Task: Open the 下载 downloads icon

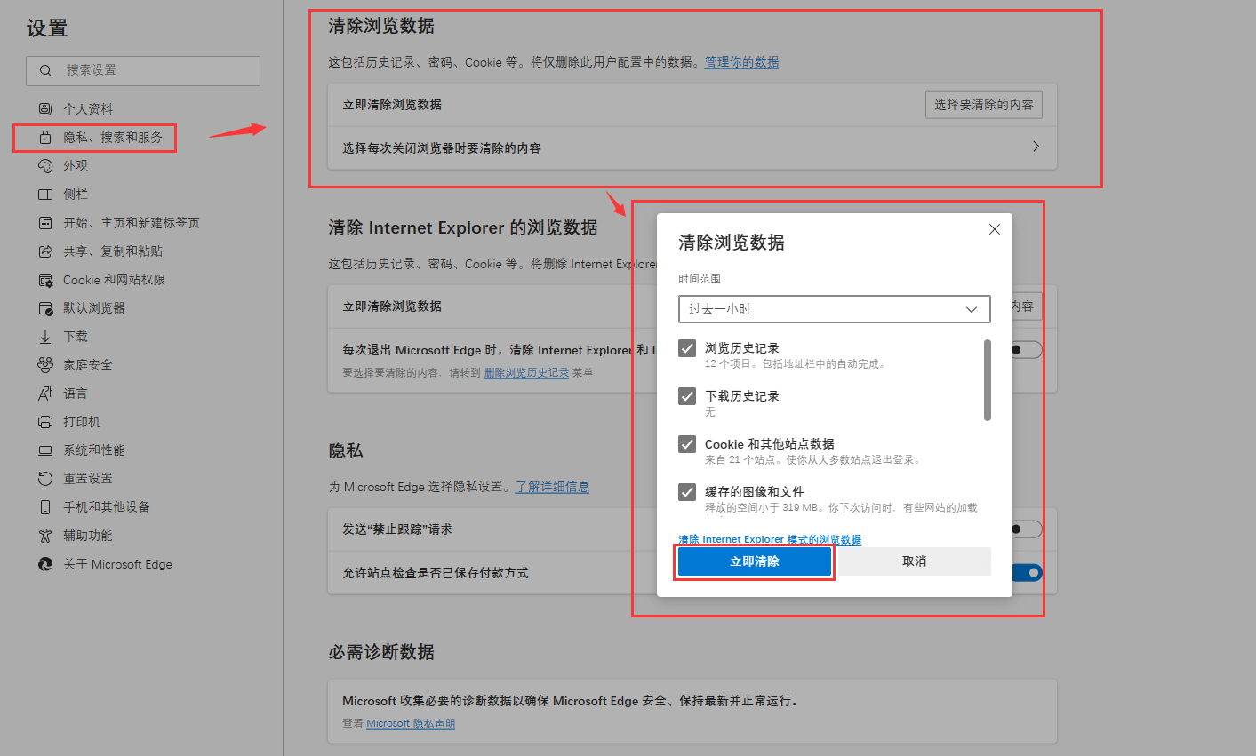Action: tap(45, 336)
